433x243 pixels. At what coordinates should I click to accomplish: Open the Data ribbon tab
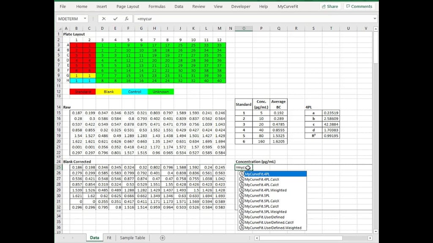[x=179, y=6]
